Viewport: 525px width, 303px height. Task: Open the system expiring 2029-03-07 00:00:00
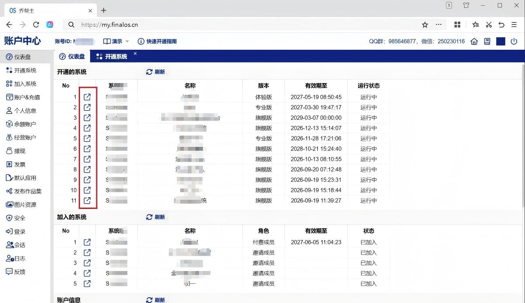[87, 118]
